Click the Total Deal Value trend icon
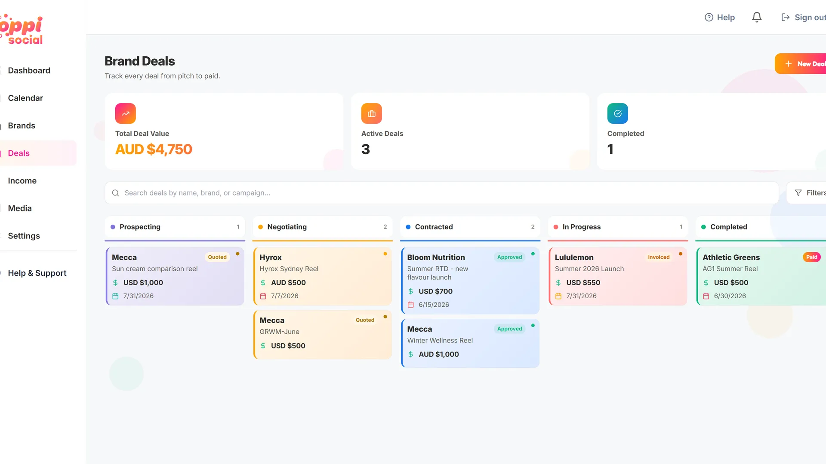The image size is (826, 464). [x=126, y=113]
